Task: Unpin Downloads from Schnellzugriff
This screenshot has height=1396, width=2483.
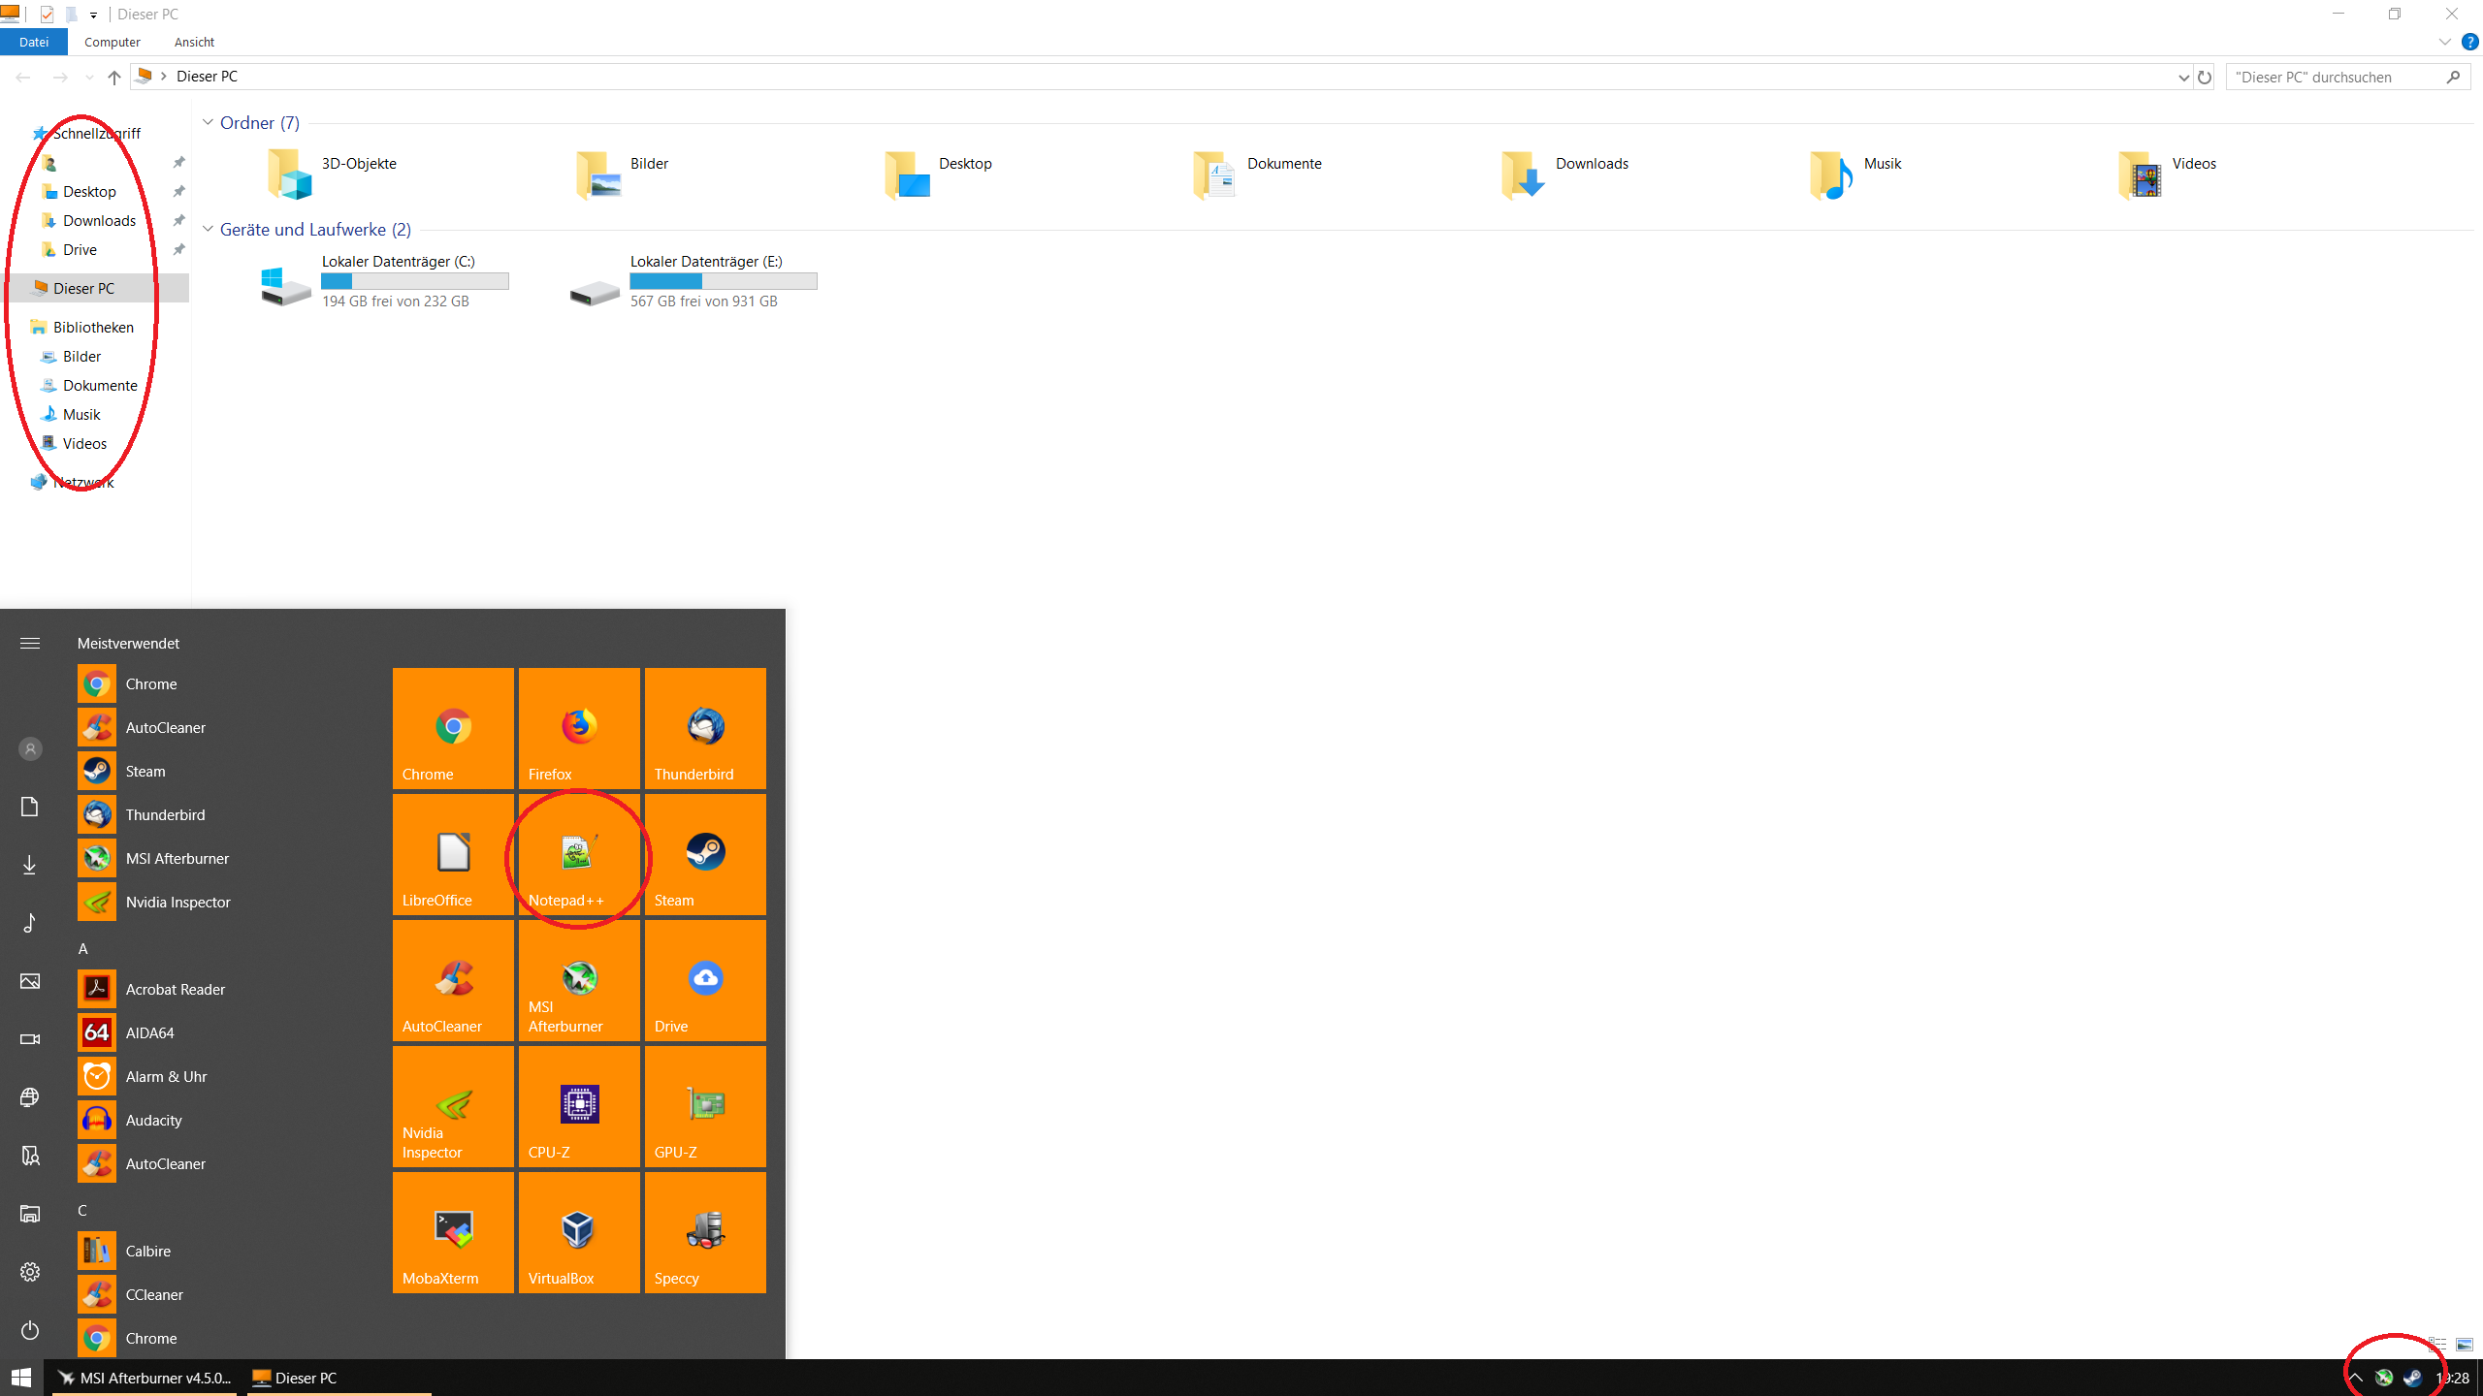Action: coord(178,221)
